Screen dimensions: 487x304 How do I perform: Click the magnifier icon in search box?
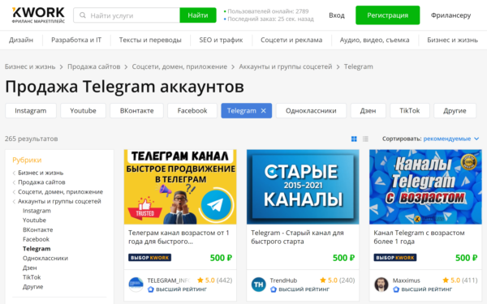pos(82,15)
